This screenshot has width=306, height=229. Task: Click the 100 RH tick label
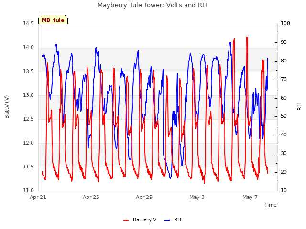click(x=285, y=23)
